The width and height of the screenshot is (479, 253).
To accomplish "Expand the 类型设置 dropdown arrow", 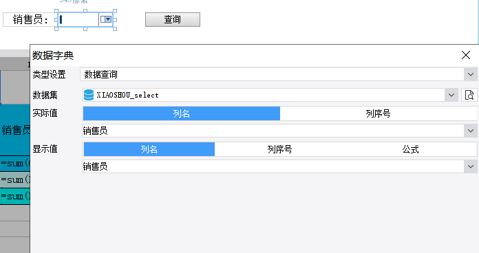I will [x=471, y=74].
